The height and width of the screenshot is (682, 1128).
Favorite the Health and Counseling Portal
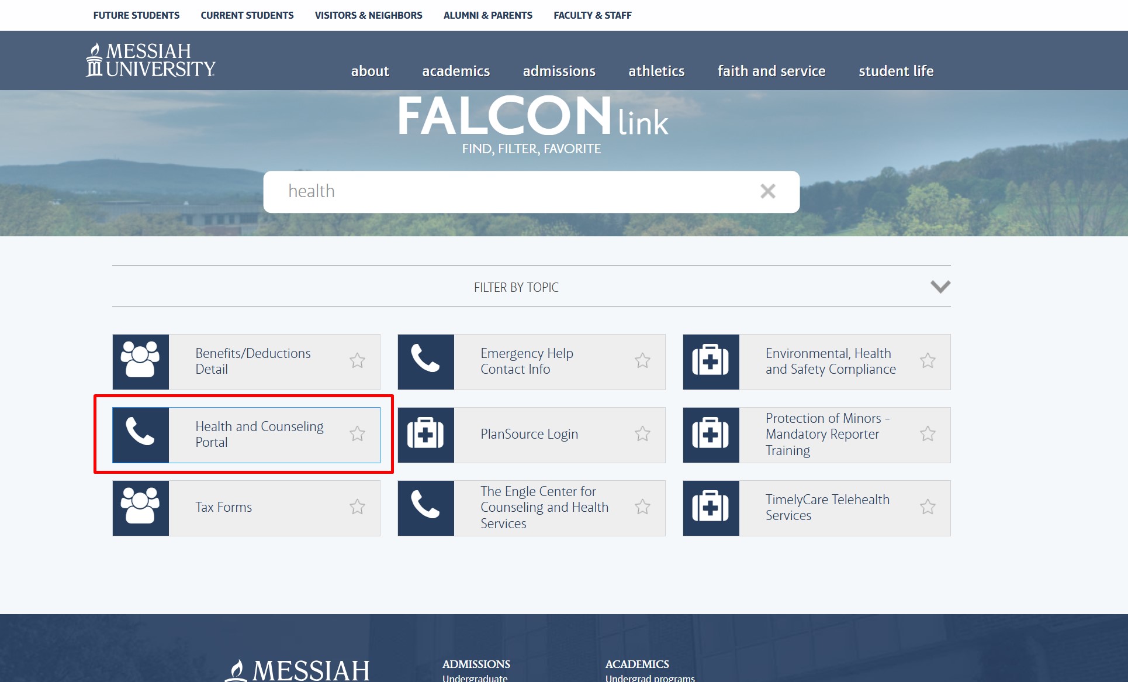(x=358, y=435)
